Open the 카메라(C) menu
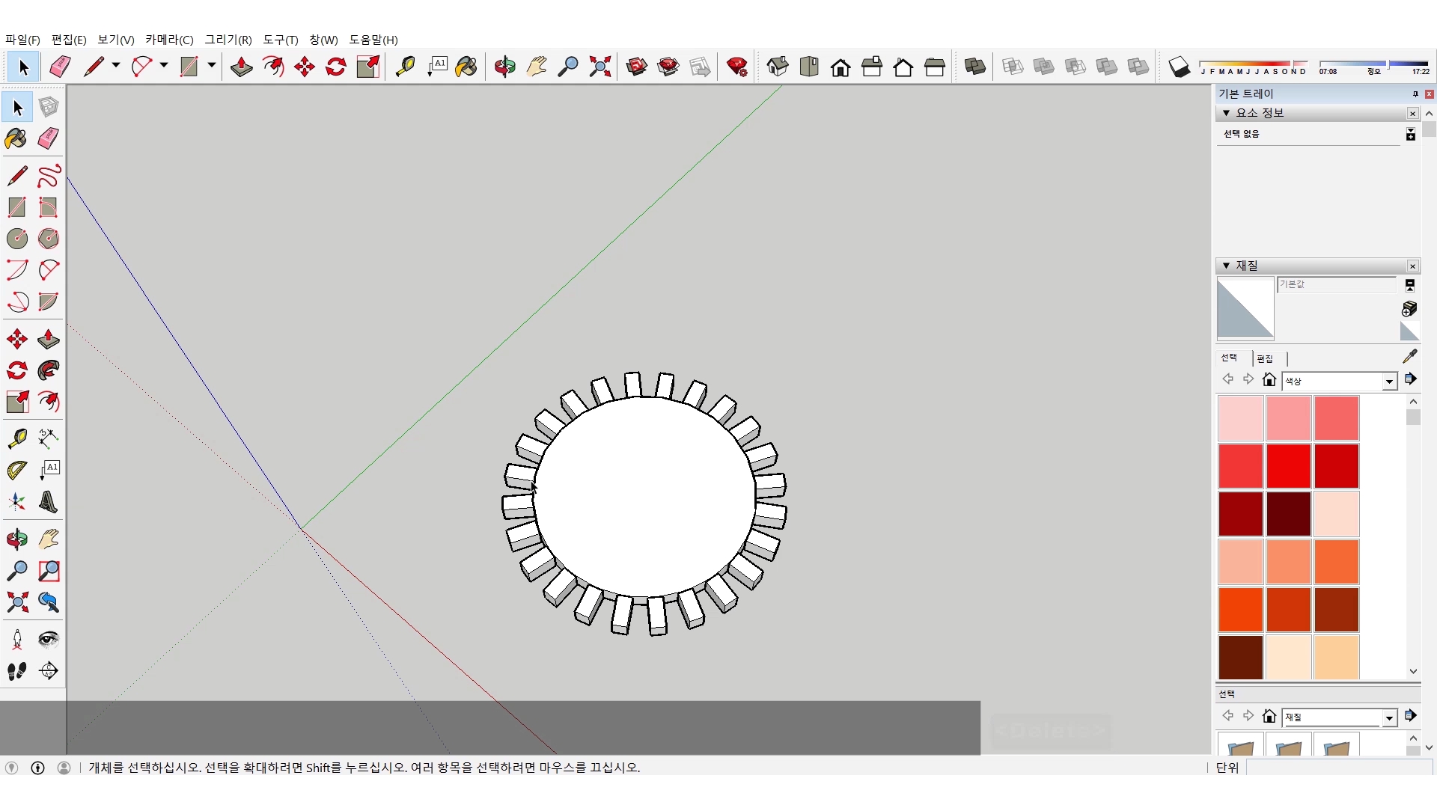Viewport: 1437px width, 808px height. click(x=169, y=40)
